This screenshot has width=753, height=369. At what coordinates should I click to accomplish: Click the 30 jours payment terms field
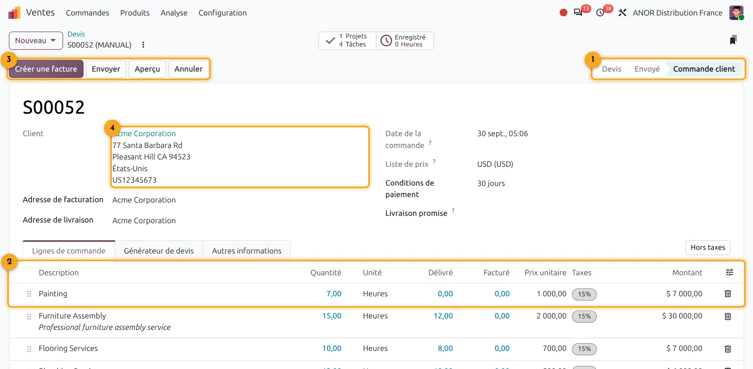point(491,183)
